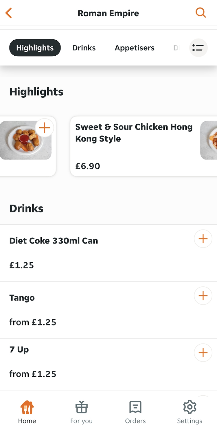The width and height of the screenshot is (217, 433).
Task: Open the For you gift tab
Action: coord(81,412)
